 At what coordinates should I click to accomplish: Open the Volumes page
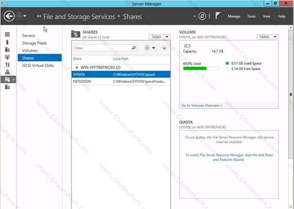(30, 51)
